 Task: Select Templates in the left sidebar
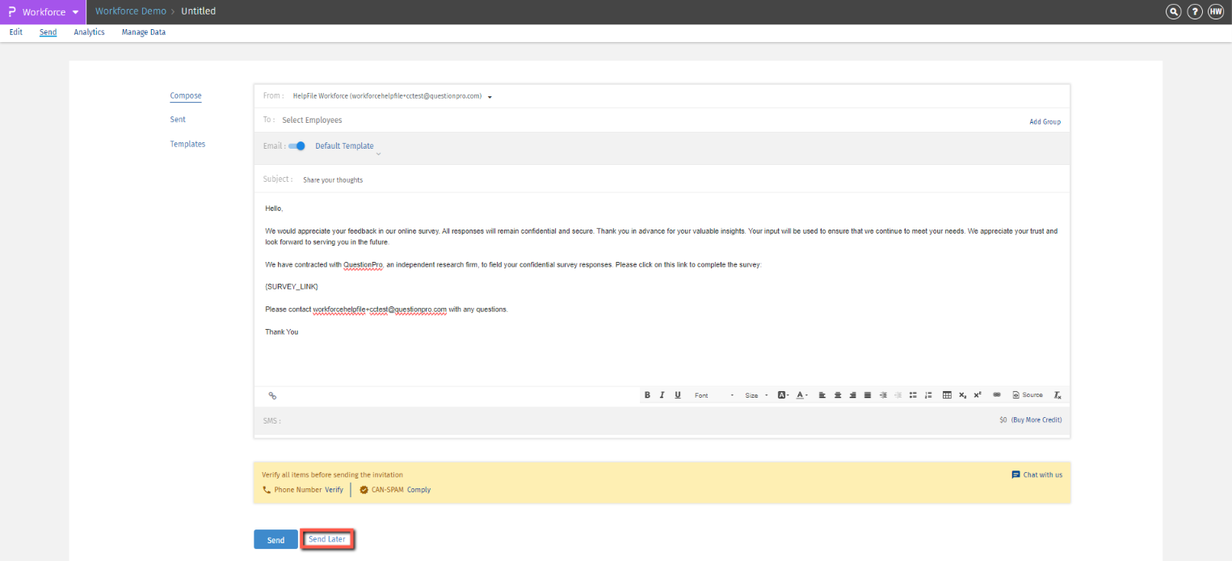click(x=187, y=144)
